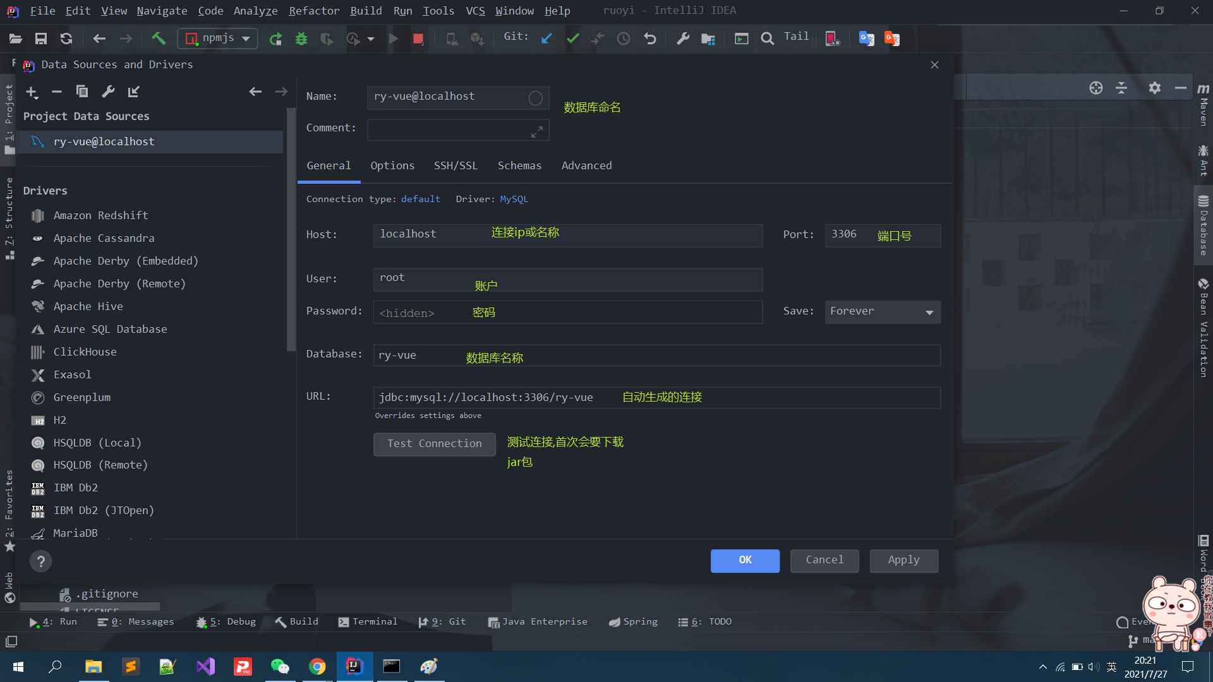Remove selected data source with minus icon

coord(57,92)
